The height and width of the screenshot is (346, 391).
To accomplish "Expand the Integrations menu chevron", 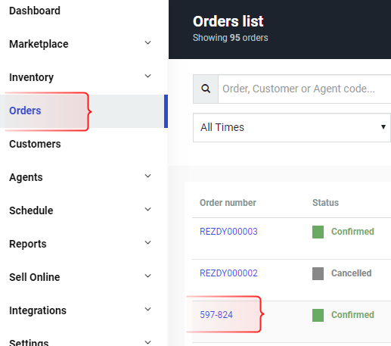I will [148, 310].
